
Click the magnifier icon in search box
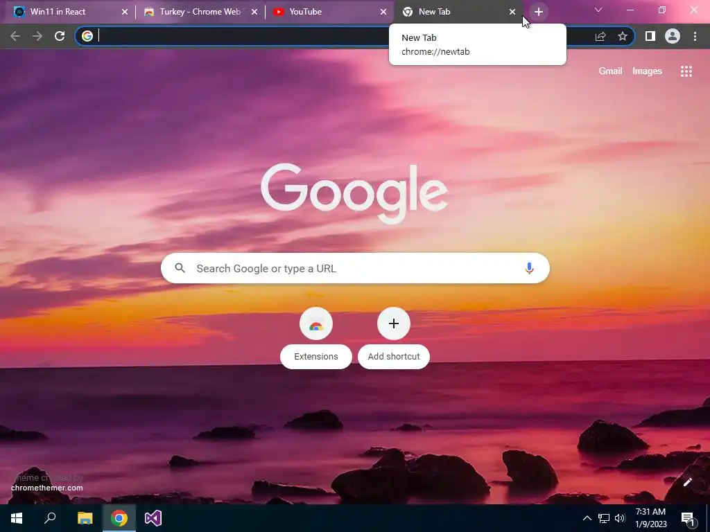(180, 268)
